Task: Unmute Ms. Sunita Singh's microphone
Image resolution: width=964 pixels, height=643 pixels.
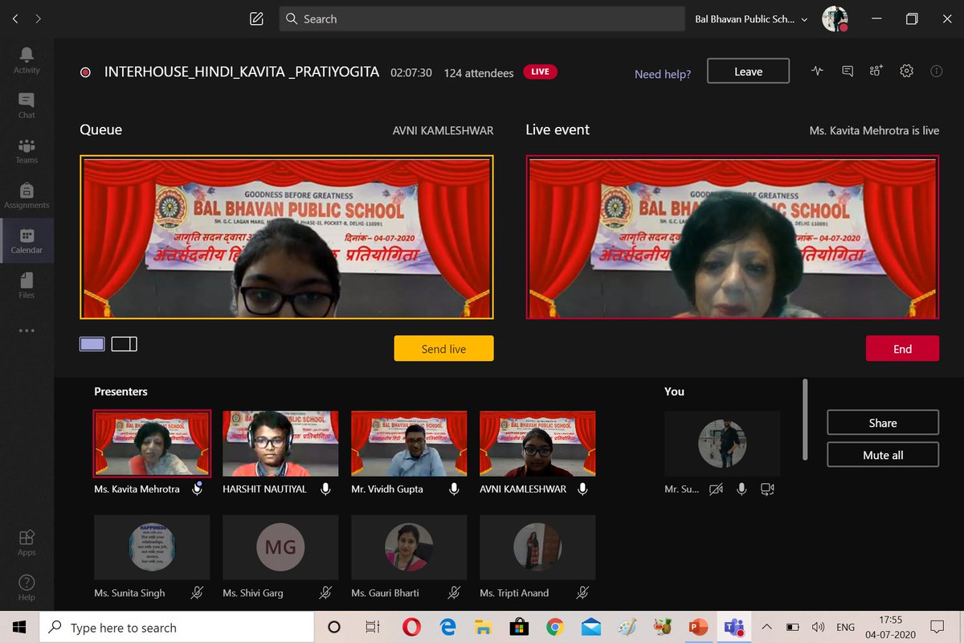Action: click(197, 592)
